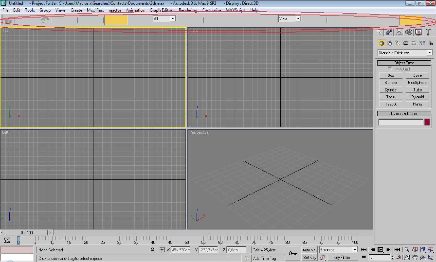
Task: Play the animation
Action: pos(381,249)
